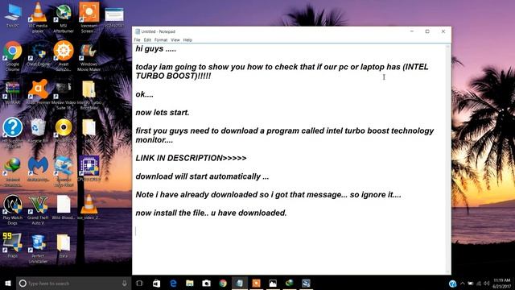Open Photos app from taskbar
515x290 pixels.
[273, 283]
